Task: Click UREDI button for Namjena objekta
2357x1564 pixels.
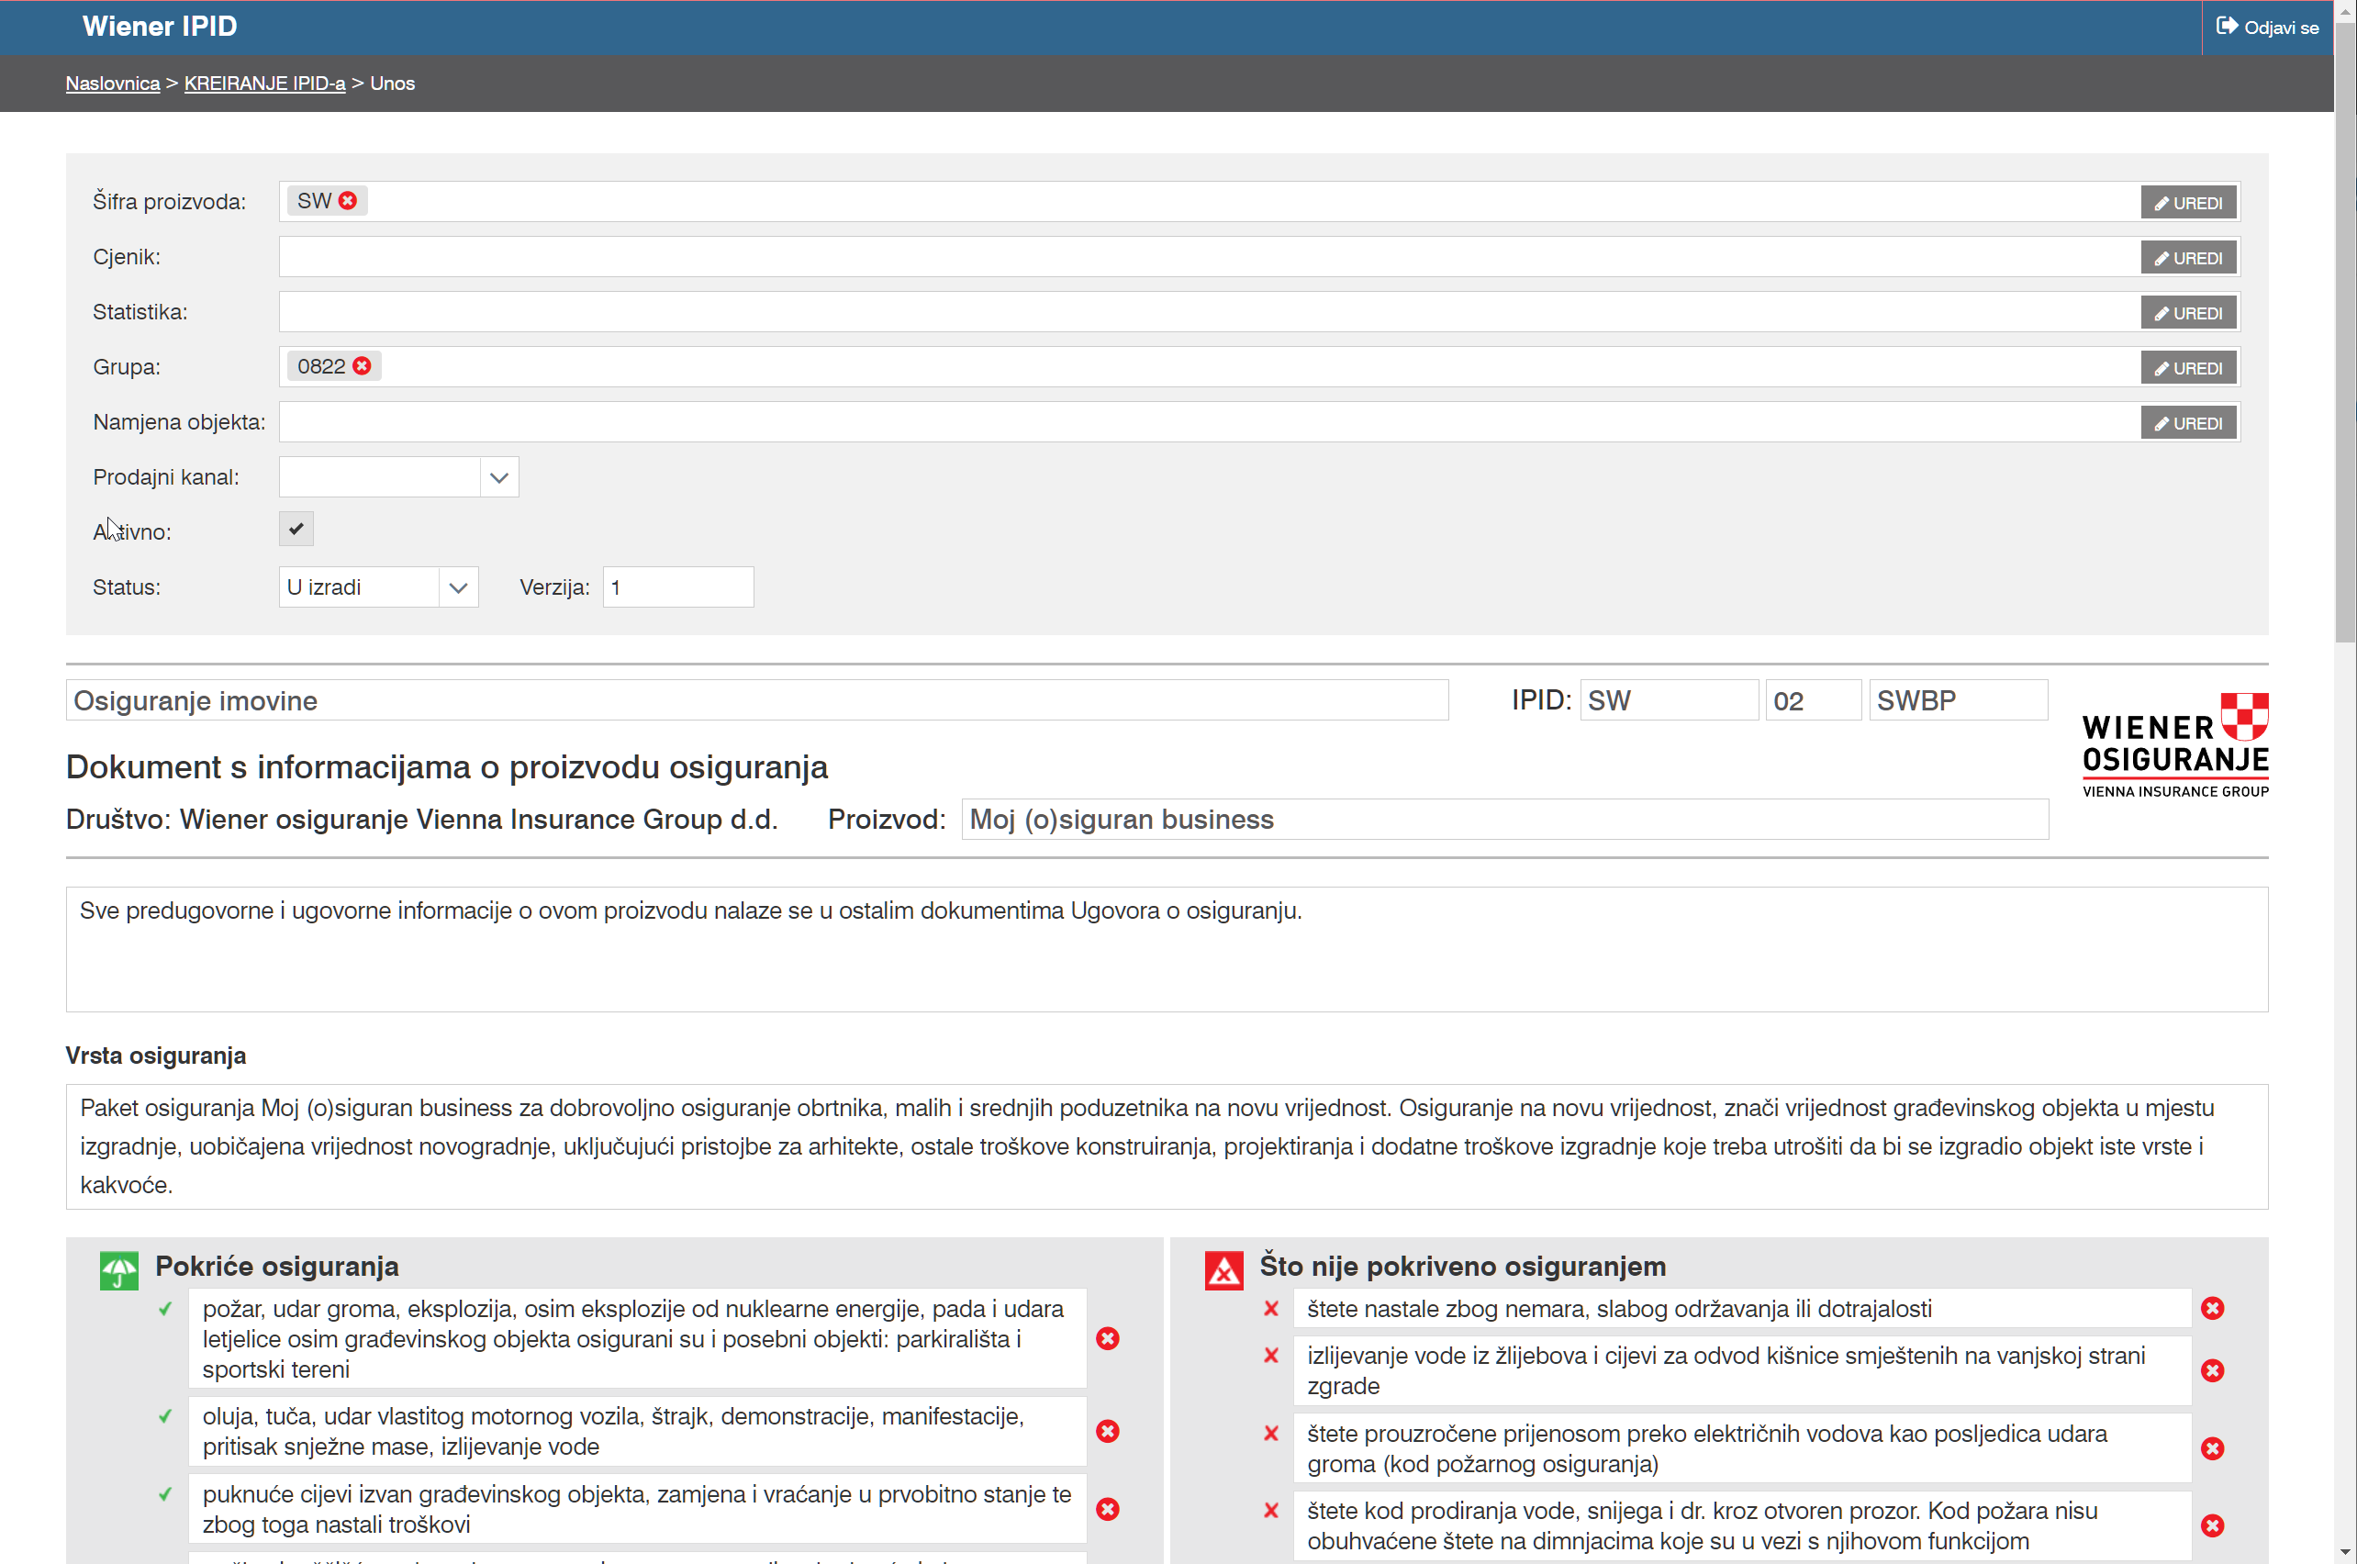Action: coord(2188,423)
